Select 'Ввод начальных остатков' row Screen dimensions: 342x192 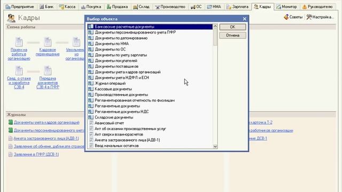(150, 146)
